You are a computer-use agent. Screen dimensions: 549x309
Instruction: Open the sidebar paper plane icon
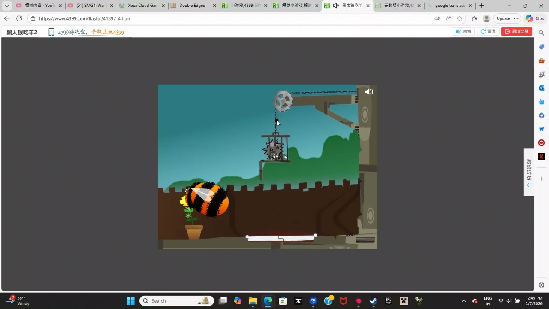[x=541, y=129]
